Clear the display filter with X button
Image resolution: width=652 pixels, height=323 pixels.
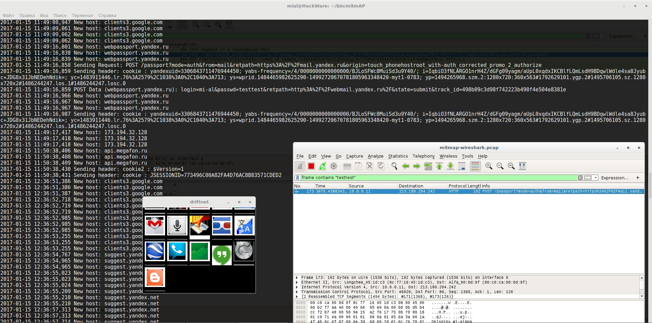pyautogui.click(x=580, y=178)
